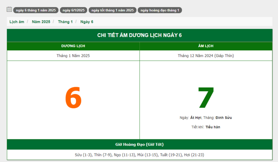Click the "Tiểu hàn" solar term
The width and height of the screenshot is (278, 162).
tap(213, 127)
